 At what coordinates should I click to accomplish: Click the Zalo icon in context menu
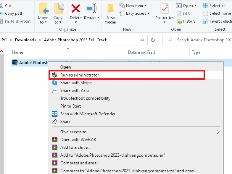pos(55,90)
